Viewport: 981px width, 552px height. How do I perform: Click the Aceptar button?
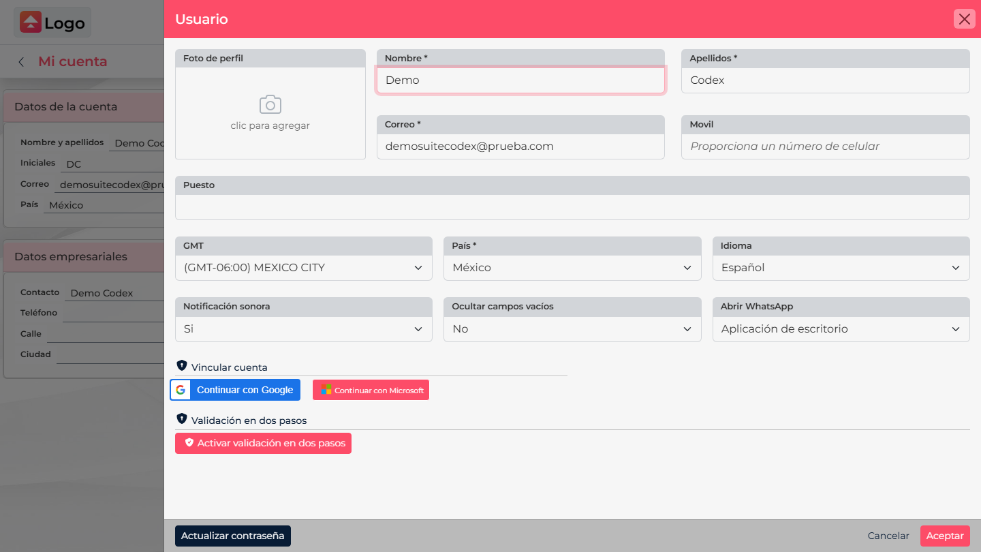click(945, 536)
